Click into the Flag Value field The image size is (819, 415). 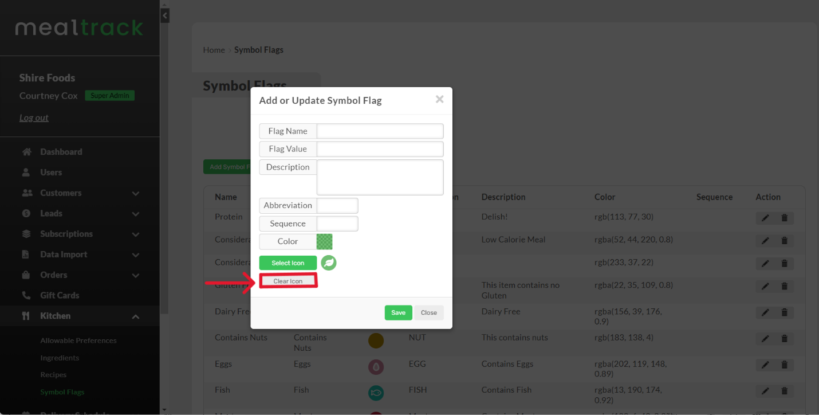point(380,149)
